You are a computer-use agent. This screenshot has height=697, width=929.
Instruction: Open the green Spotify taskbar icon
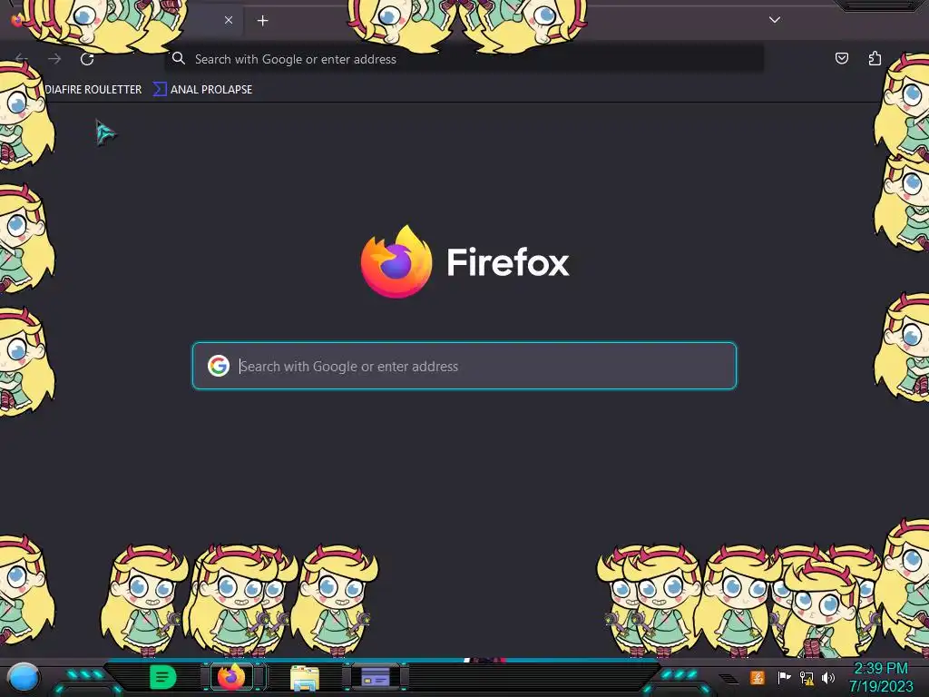[163, 677]
